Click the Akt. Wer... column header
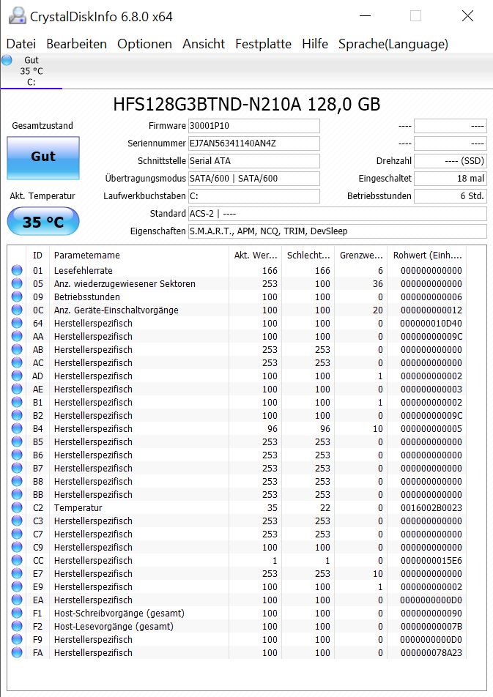The image size is (493, 697). click(256, 255)
